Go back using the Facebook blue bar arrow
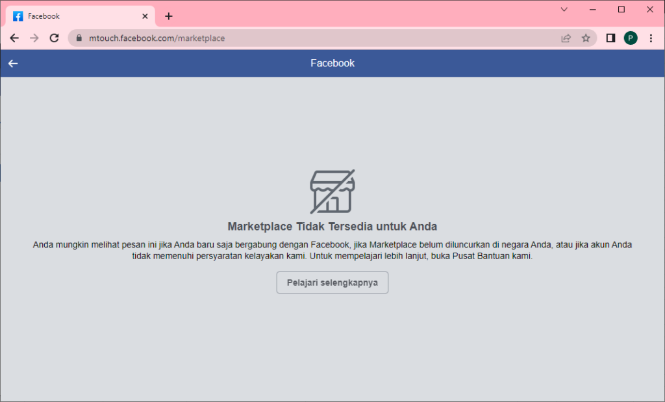 [x=12, y=63]
